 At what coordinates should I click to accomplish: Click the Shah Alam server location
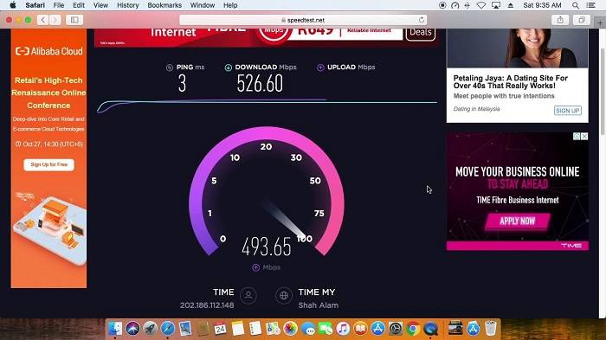tap(318, 305)
